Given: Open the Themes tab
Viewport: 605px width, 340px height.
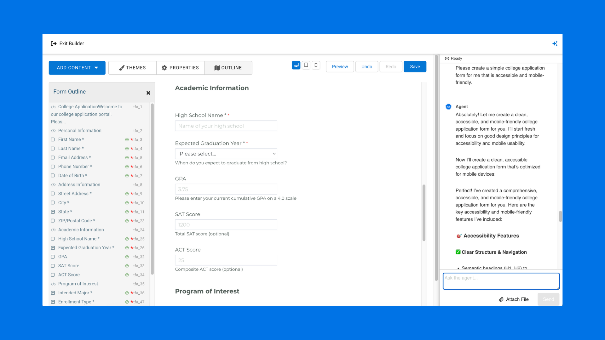Looking at the screenshot, I should pos(132,68).
